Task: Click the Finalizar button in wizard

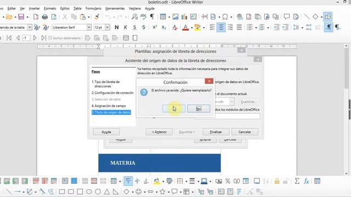Action: coord(216,132)
